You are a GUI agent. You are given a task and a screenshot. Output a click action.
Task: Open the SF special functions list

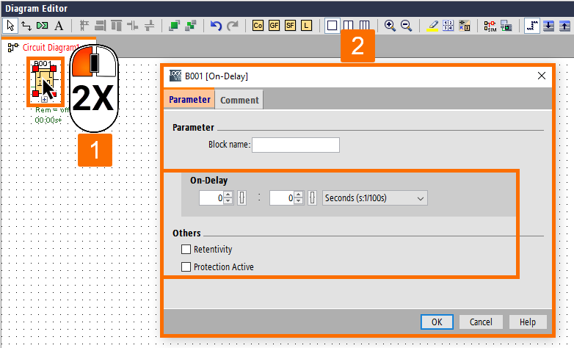tap(290, 26)
